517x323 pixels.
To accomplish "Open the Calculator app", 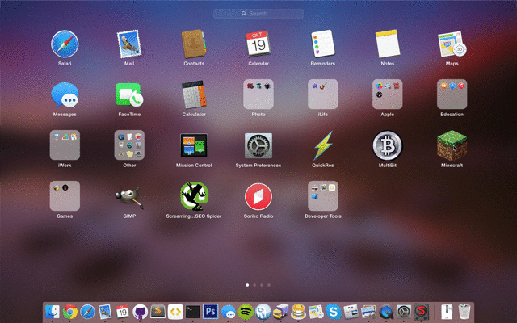I will [194, 94].
